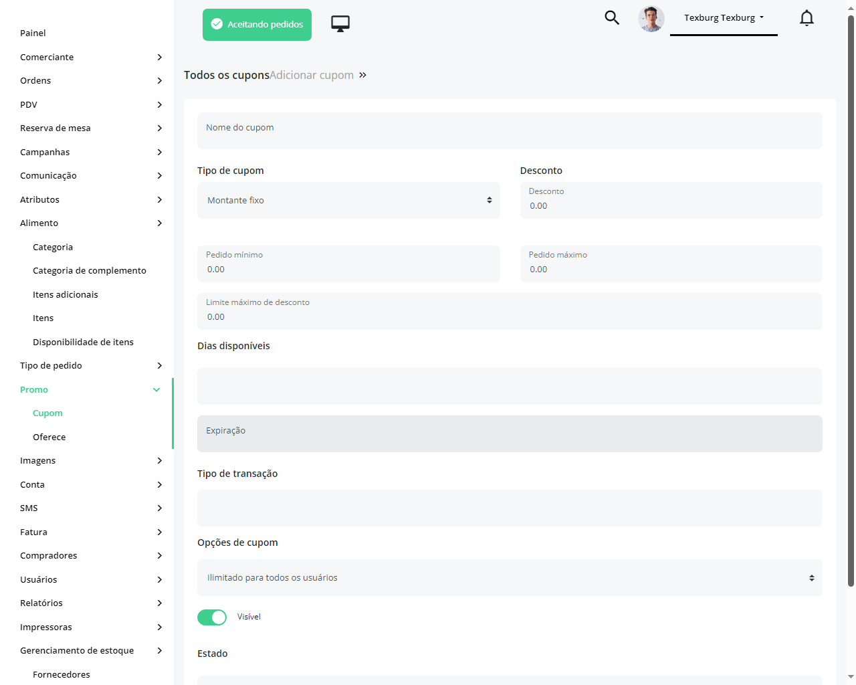The image size is (856, 685).
Task: Expand the Relatórios sidebar chevron
Action: (159, 603)
